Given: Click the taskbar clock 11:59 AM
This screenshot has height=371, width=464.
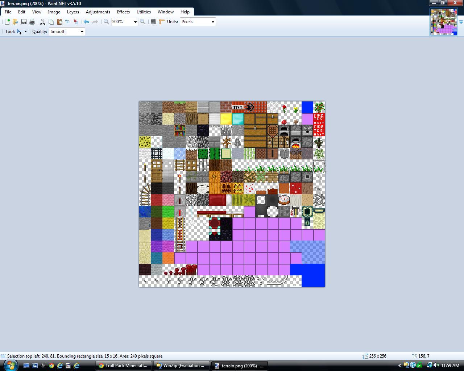Looking at the screenshot, I should 450,366.
